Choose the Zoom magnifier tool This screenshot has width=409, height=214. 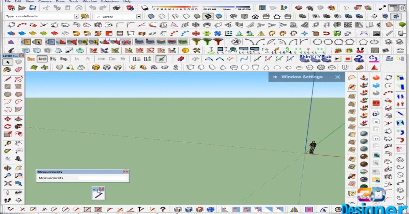coord(7,176)
